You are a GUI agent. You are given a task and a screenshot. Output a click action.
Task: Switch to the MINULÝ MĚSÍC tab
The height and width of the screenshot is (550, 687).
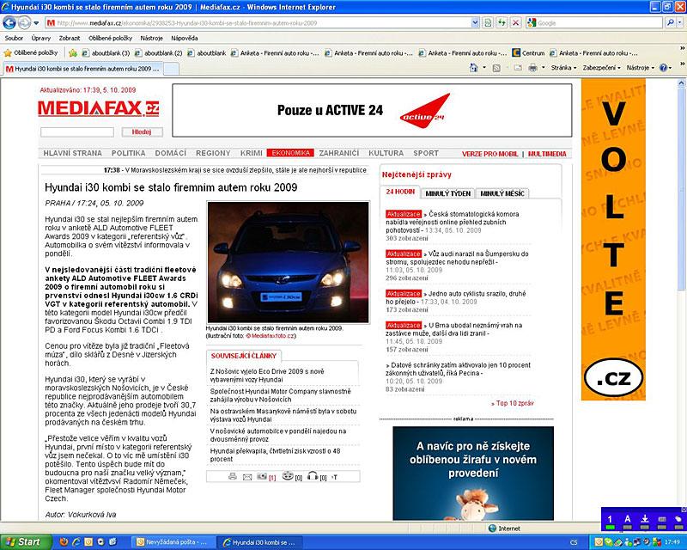[502, 193]
